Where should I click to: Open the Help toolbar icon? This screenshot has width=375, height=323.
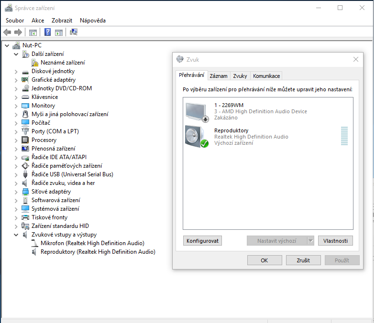click(48, 32)
